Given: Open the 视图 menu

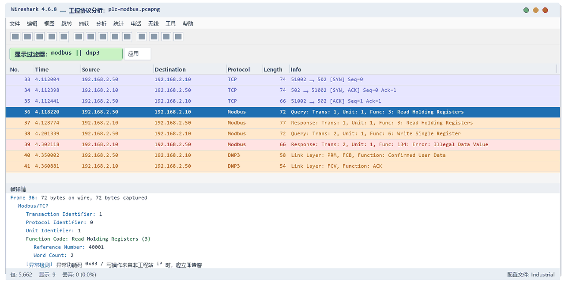Looking at the screenshot, I should point(49,24).
